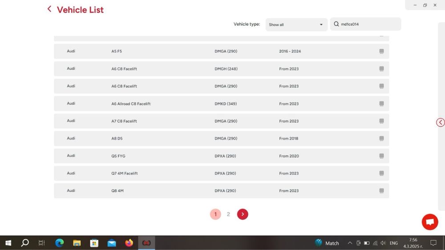Select DPXA (290) in the Q8 4M row
The width and height of the screenshot is (445, 250).
225,191
